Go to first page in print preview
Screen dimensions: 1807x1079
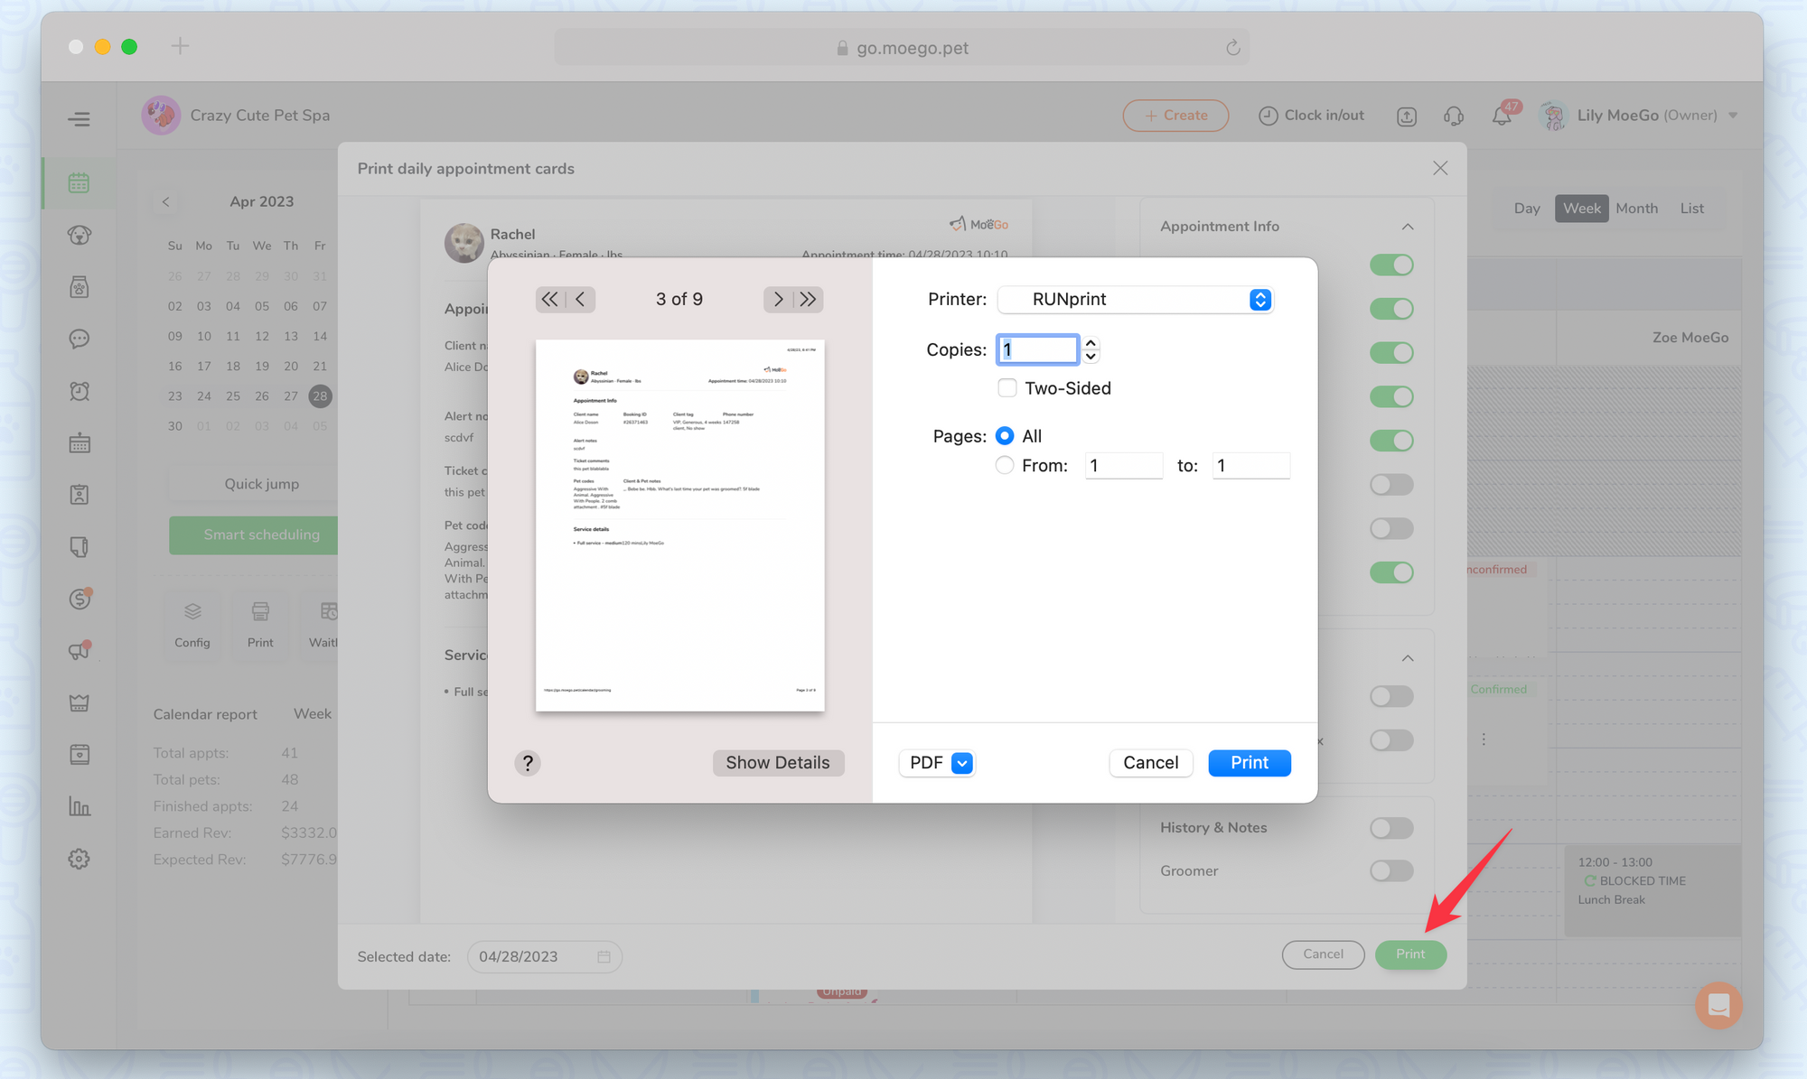549,299
